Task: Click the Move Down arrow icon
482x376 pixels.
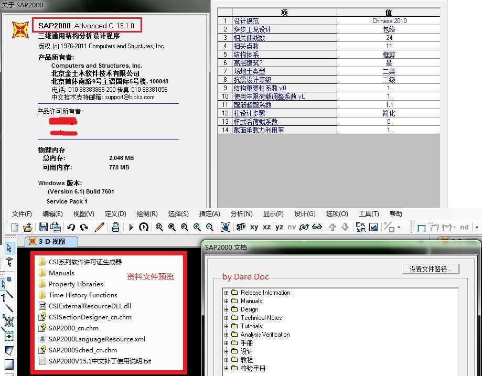Action: pos(345,227)
